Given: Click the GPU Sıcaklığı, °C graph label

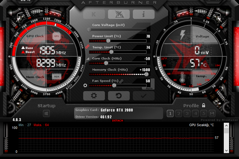Looking at the screenshot, I should (x=201, y=125).
